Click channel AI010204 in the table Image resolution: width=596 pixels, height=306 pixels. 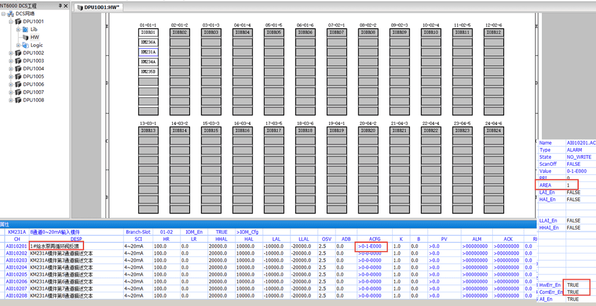click(16, 268)
